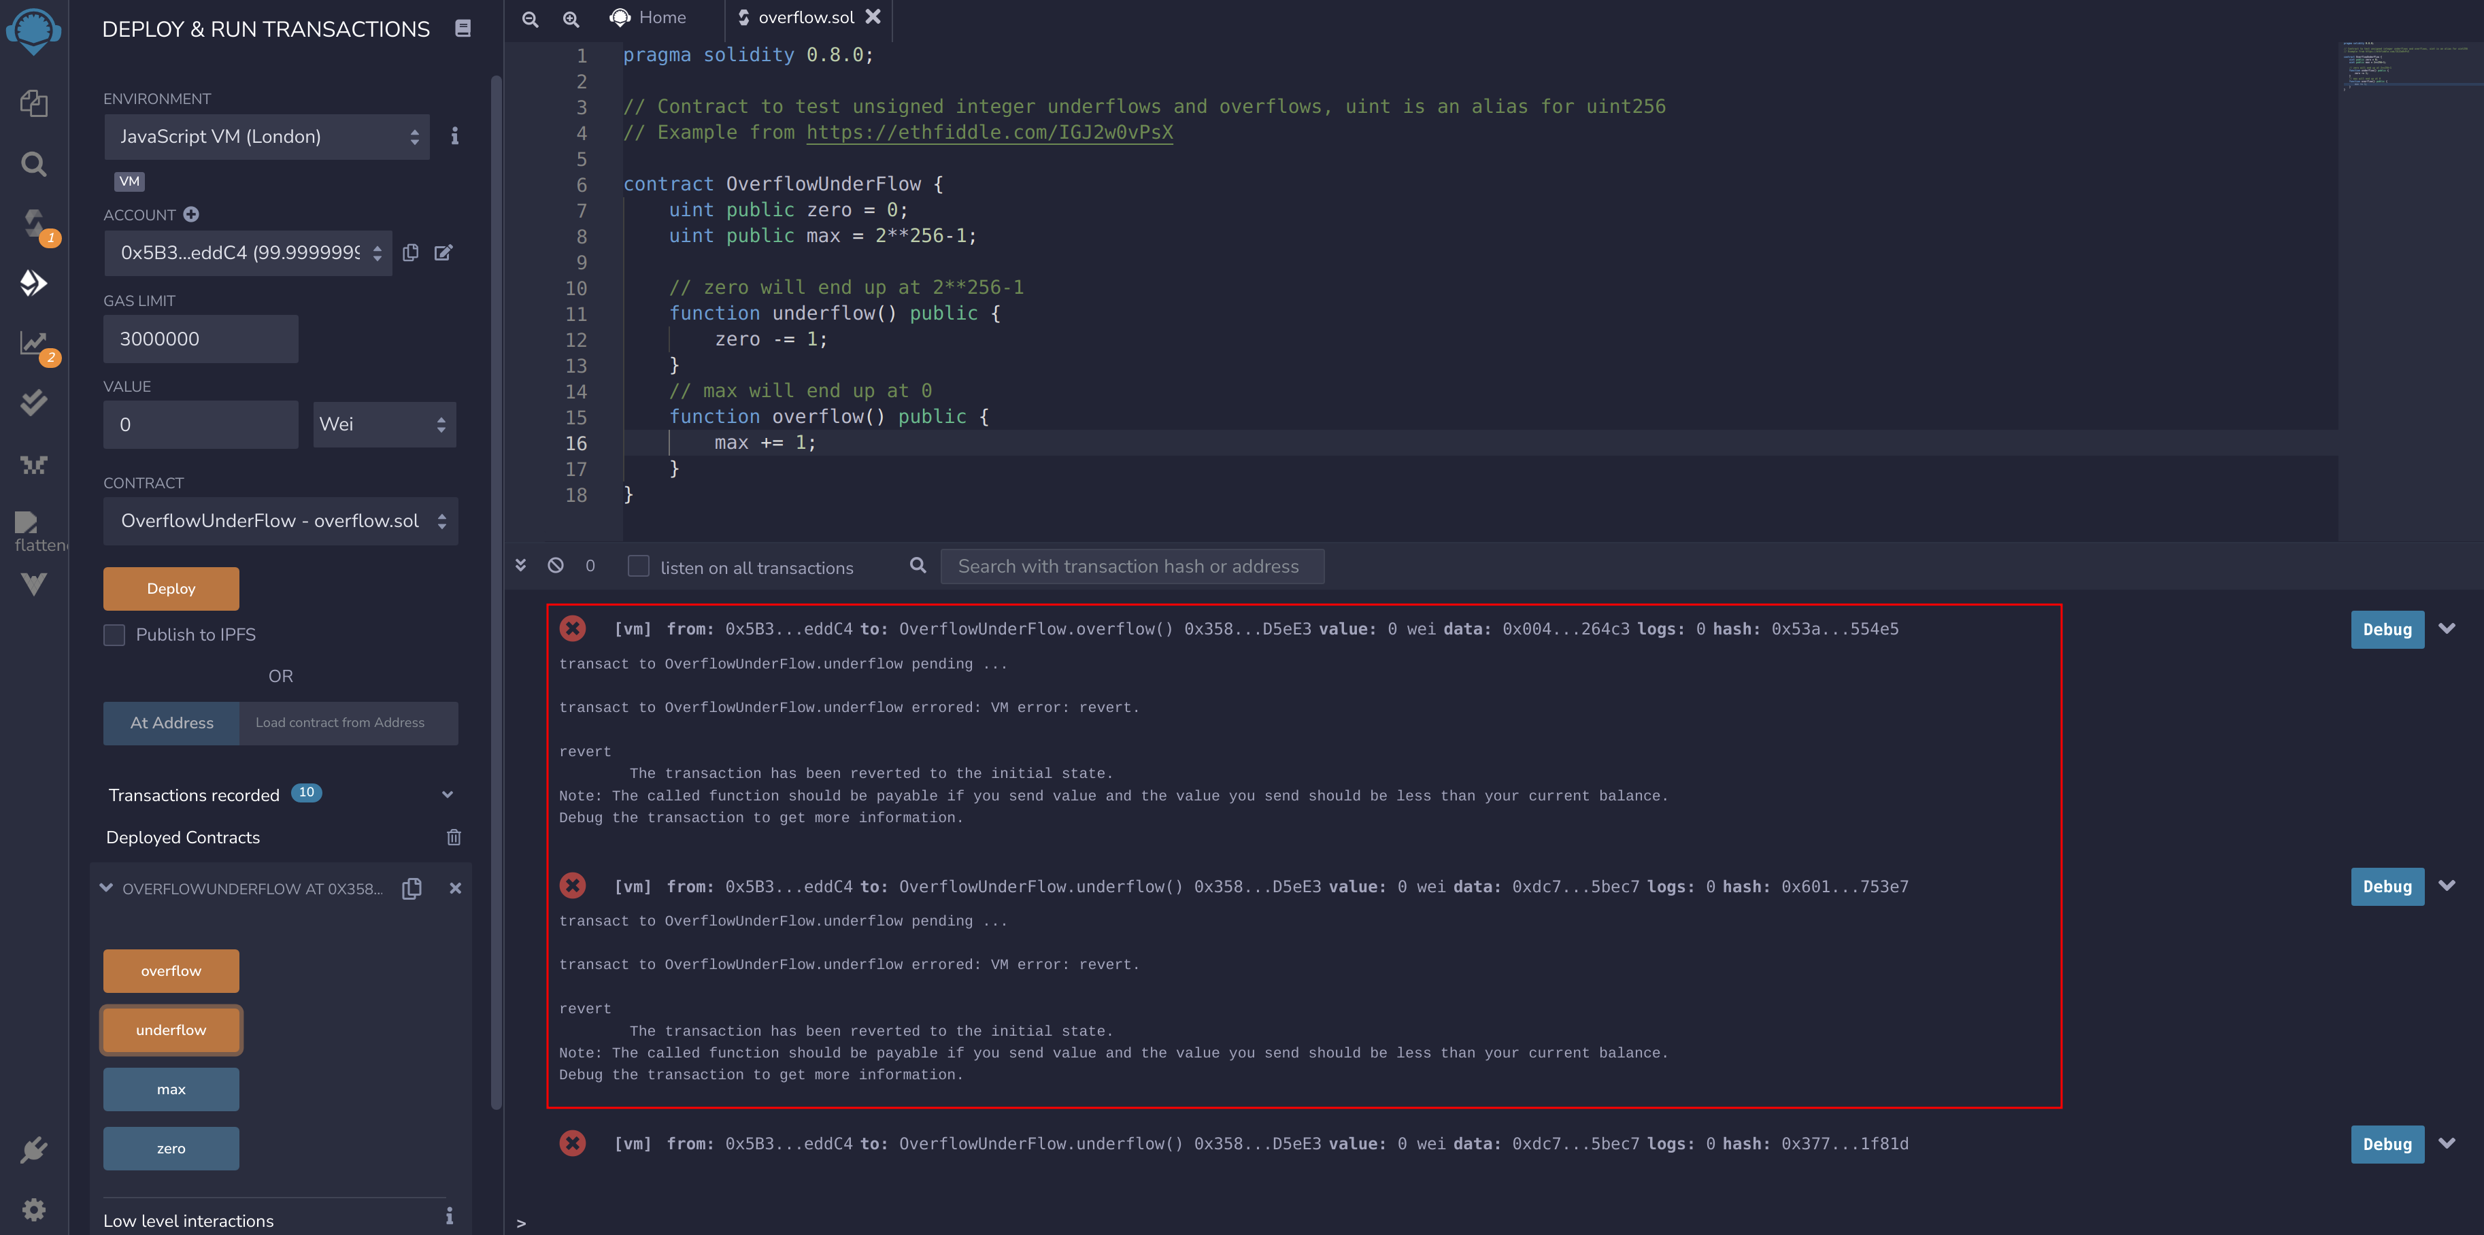This screenshot has width=2484, height=1235.
Task: Open the Wei value unit dropdown
Action: click(x=385, y=424)
